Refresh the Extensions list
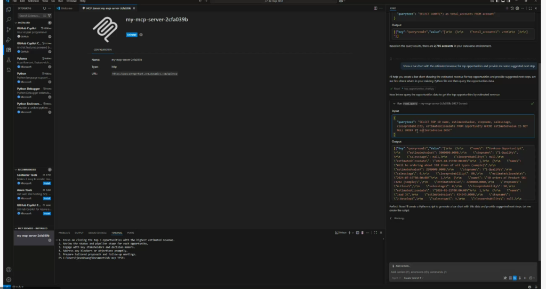 pos(44,9)
